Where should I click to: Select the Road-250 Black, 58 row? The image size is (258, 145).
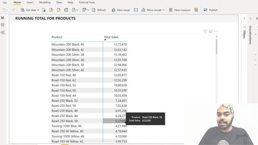[89, 121]
